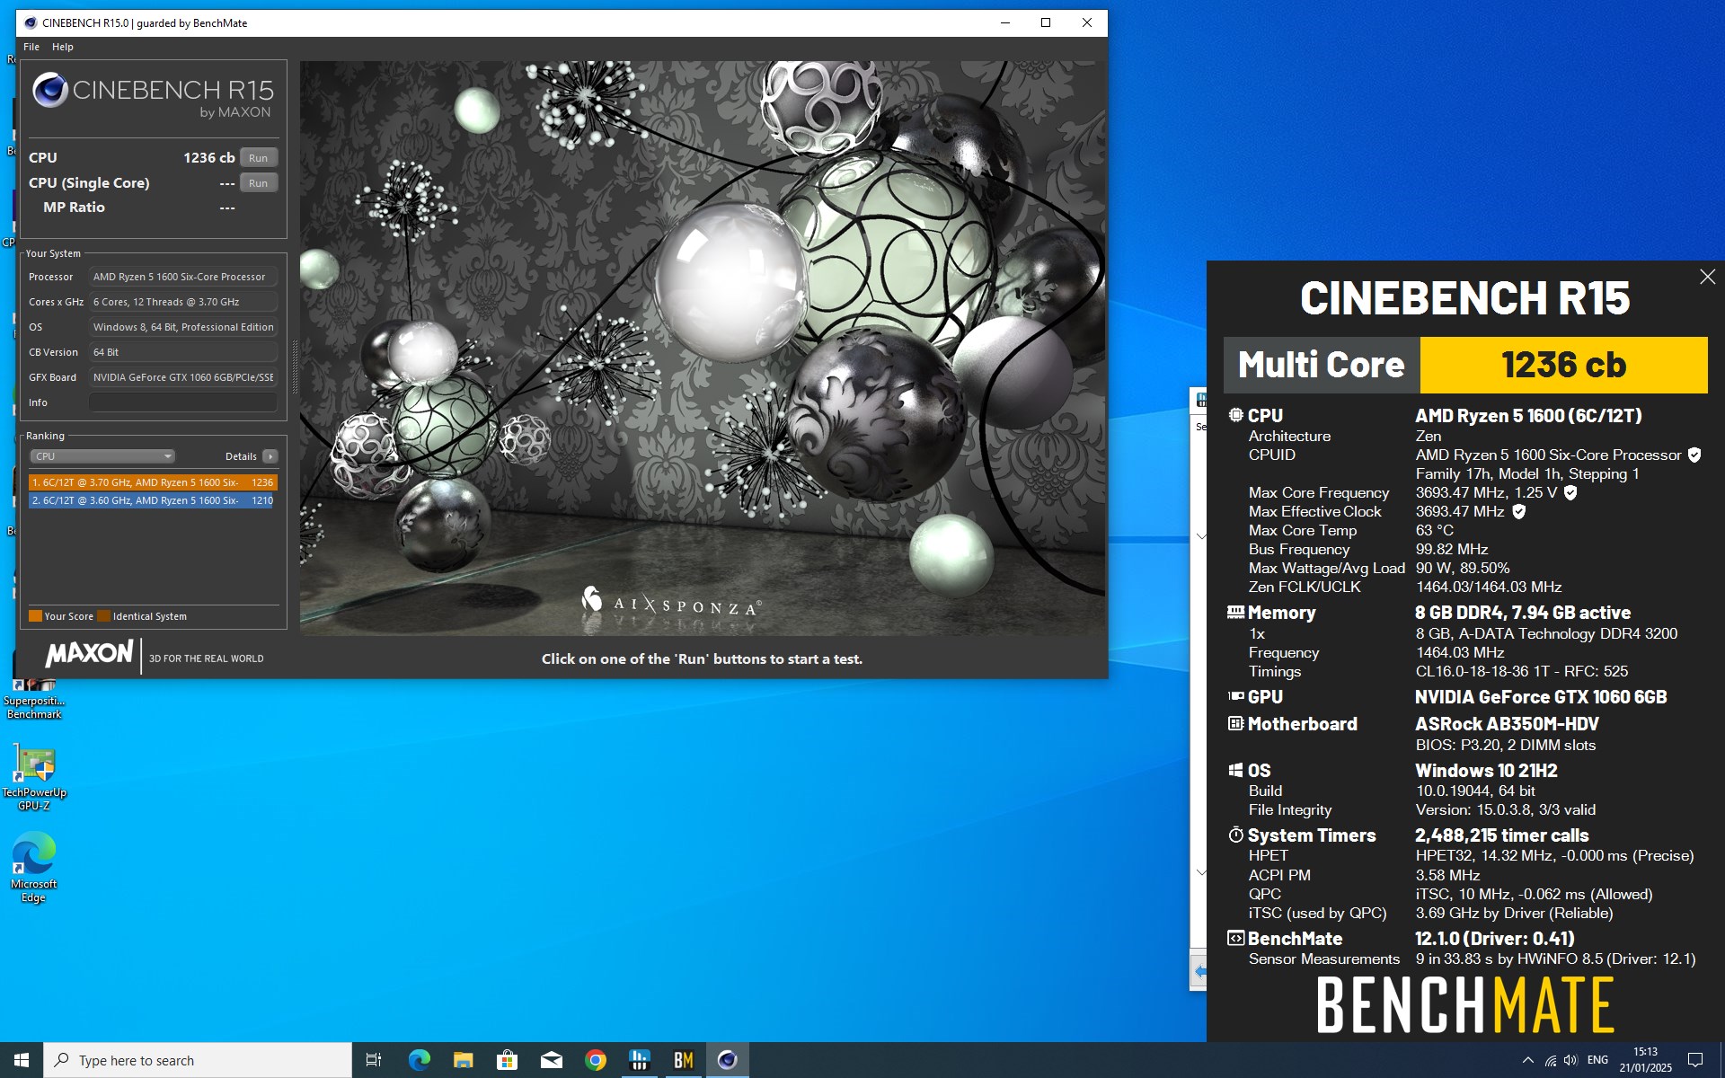Click the BENCHMATE logo at panel bottom
The image size is (1725, 1078).
coord(1465,1005)
